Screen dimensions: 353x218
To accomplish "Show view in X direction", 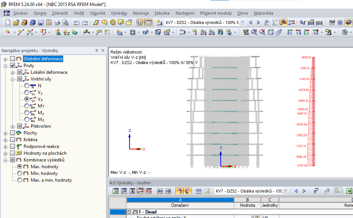I will pyautogui.click(x=290, y=32).
